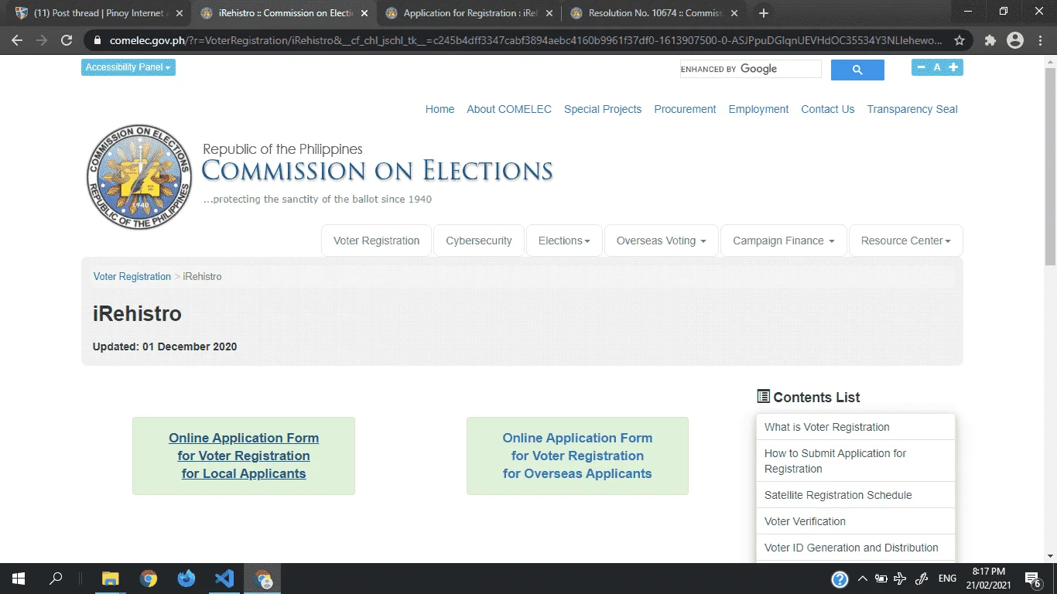
Task: Open the 8:17 PM clock and date
Action: [x=989, y=579]
